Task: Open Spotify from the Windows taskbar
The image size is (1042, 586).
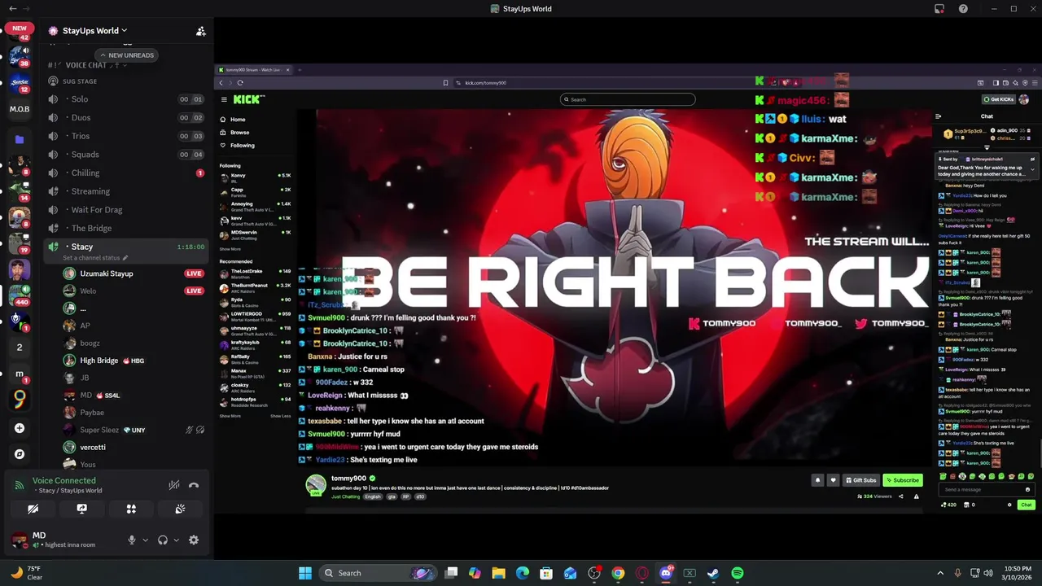Action: pos(737,573)
